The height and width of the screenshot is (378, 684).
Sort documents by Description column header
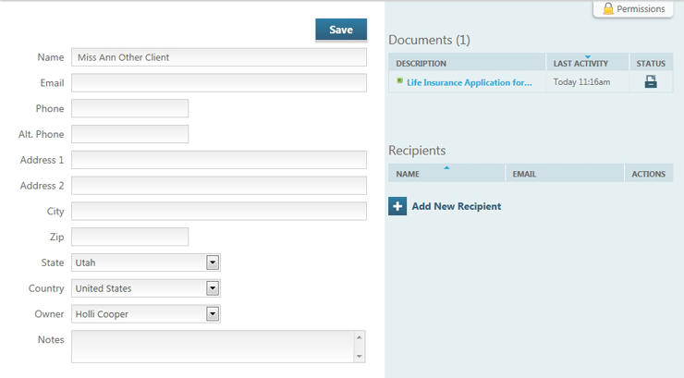click(x=421, y=64)
